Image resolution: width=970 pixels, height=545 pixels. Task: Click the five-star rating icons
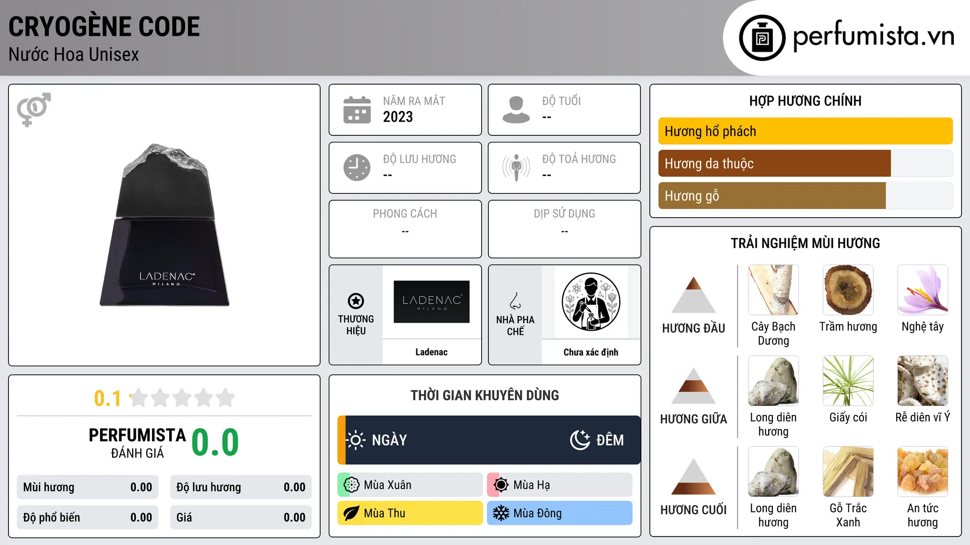coord(182,398)
